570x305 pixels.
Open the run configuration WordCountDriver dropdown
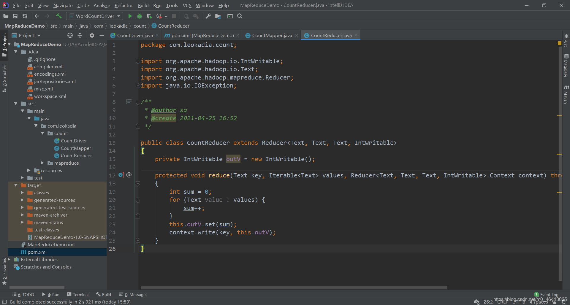(94, 16)
